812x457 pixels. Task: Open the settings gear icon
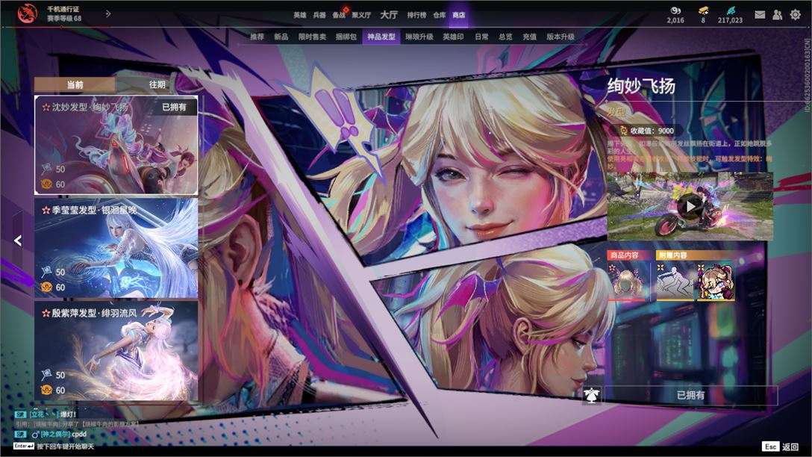(x=796, y=14)
